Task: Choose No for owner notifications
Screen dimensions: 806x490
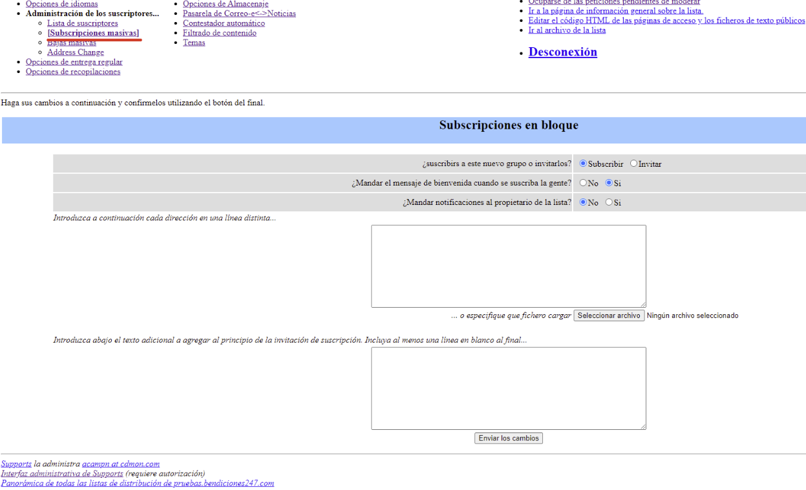Action: click(x=583, y=202)
